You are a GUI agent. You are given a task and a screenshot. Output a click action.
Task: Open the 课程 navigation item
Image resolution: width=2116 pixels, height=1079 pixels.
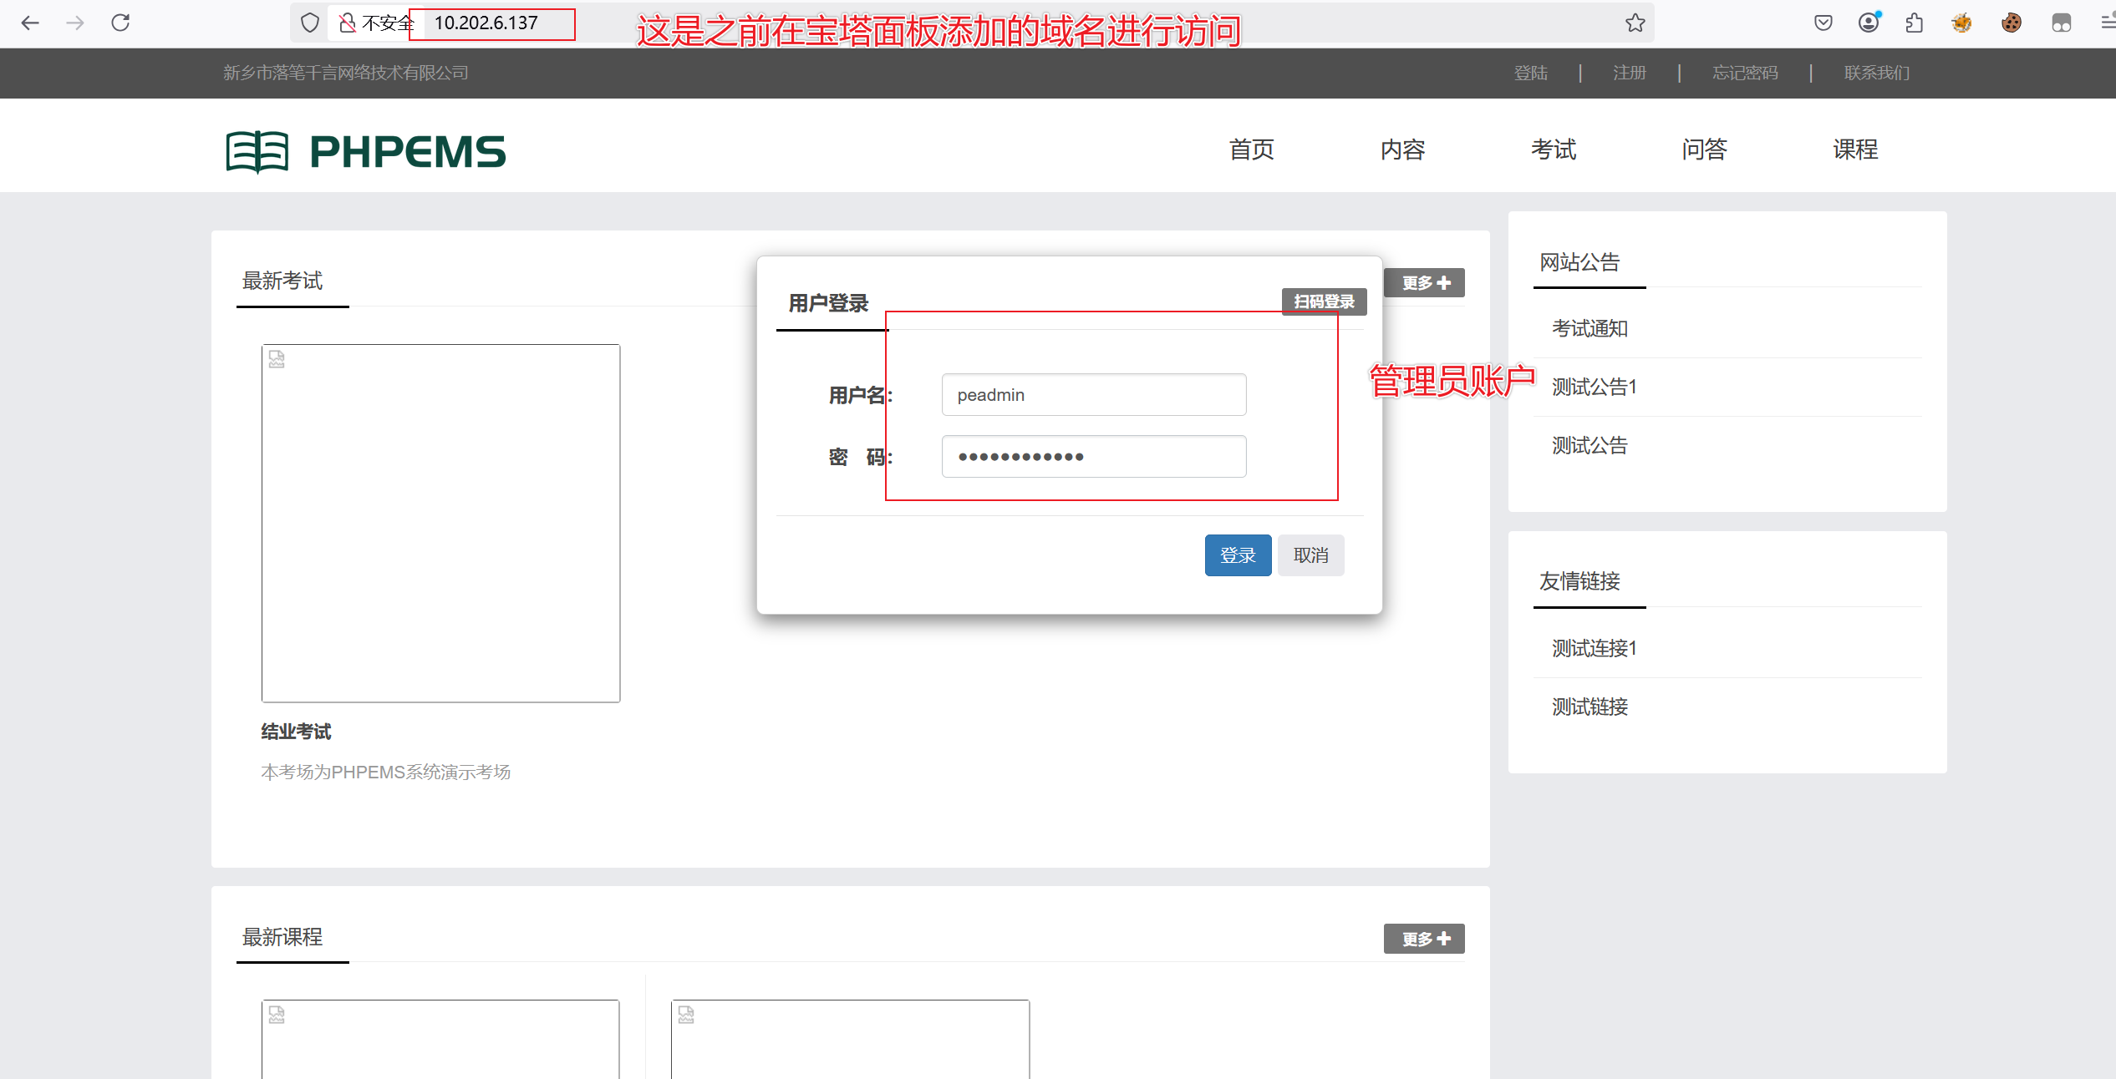[x=1855, y=149]
